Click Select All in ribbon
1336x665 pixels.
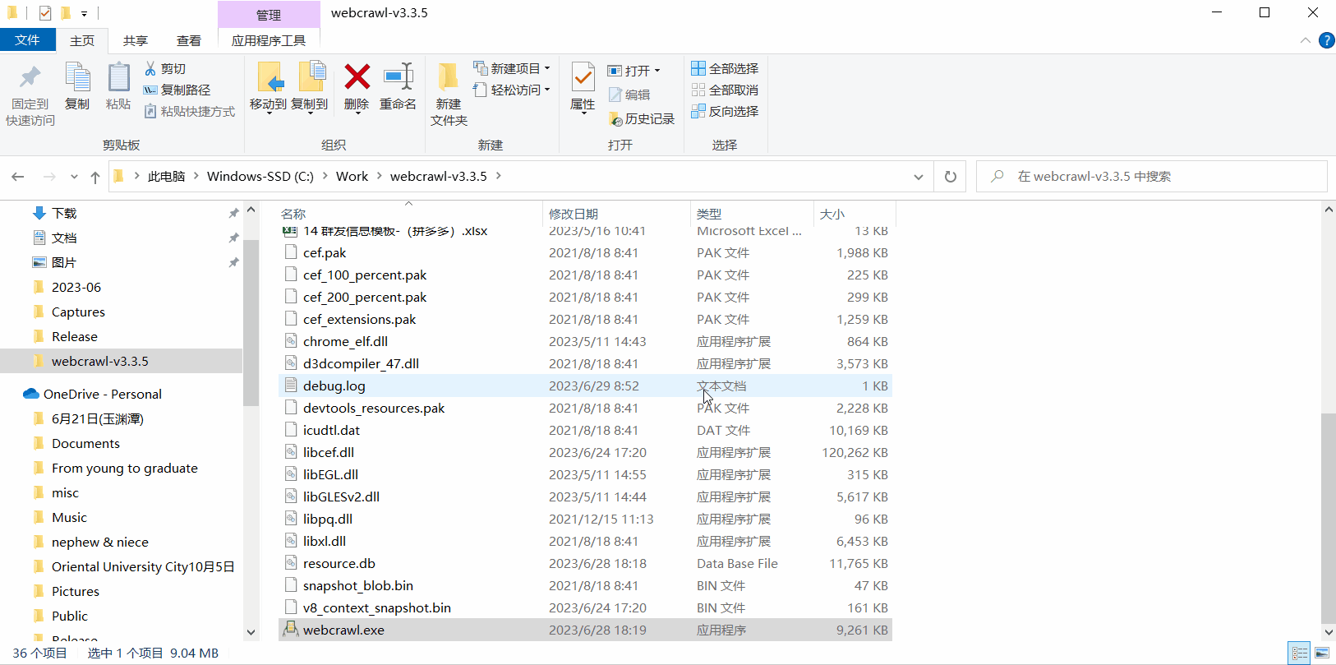click(725, 68)
